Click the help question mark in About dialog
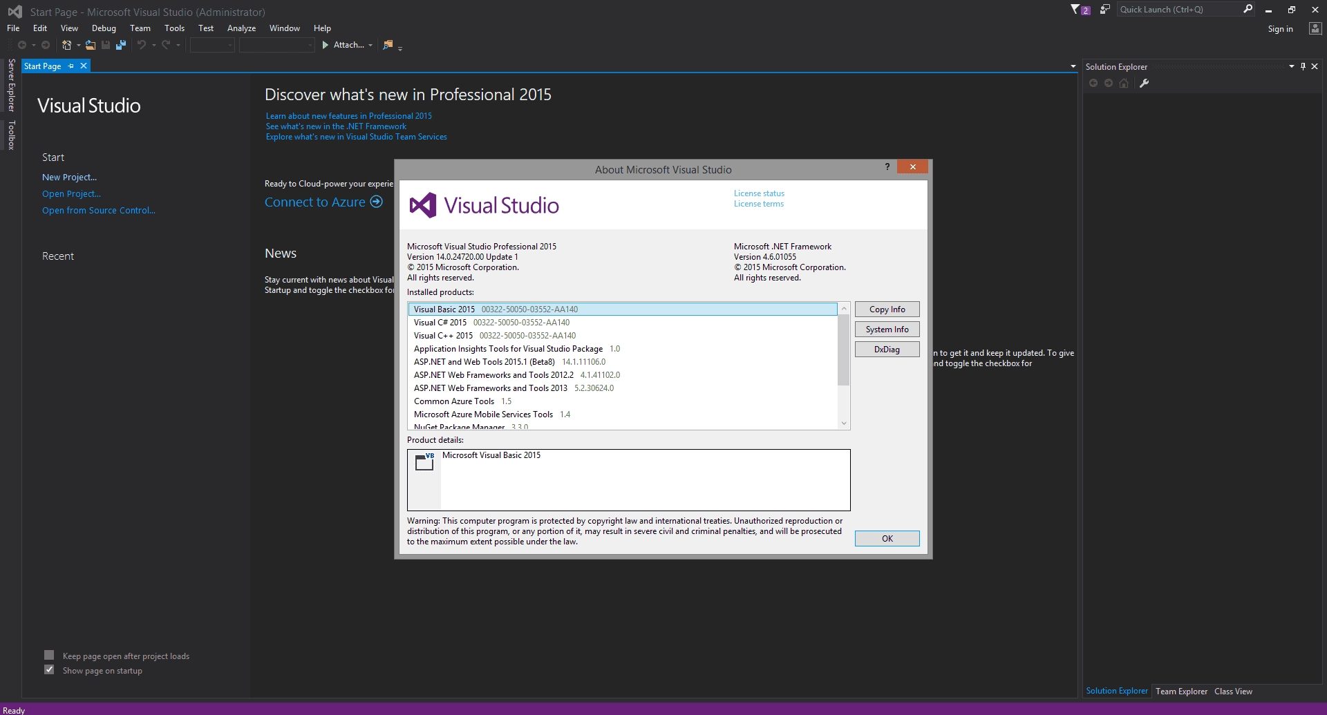This screenshot has width=1327, height=715. (x=887, y=167)
